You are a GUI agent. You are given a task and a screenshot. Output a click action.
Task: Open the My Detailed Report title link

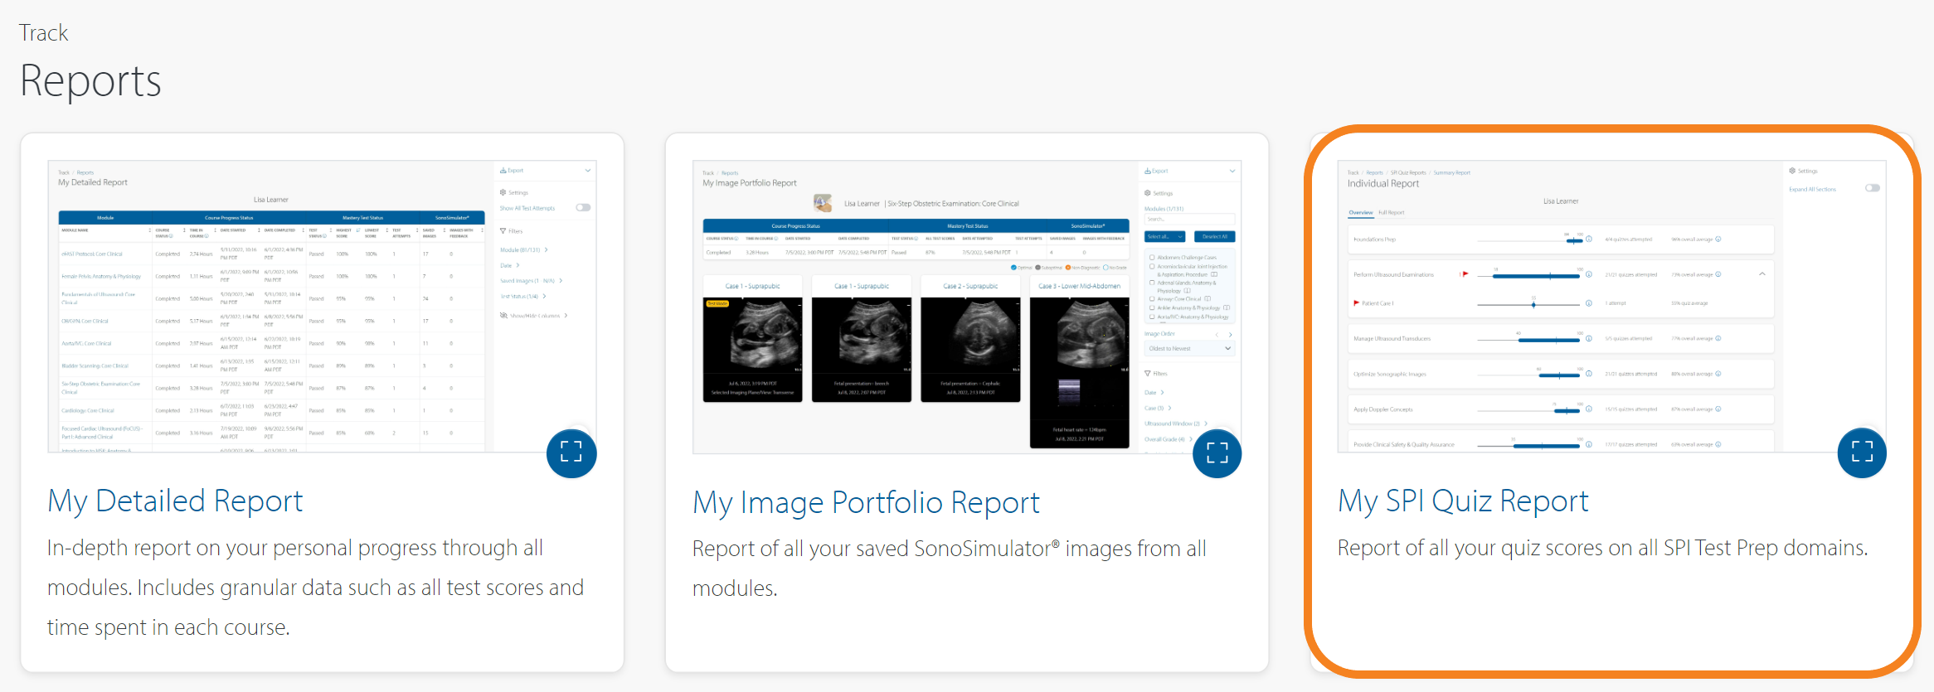175,501
